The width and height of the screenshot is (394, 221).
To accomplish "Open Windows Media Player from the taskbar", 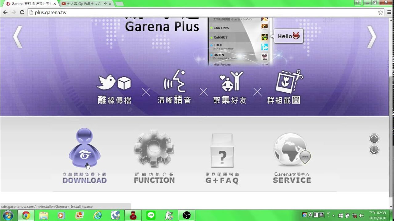I will (61, 215).
